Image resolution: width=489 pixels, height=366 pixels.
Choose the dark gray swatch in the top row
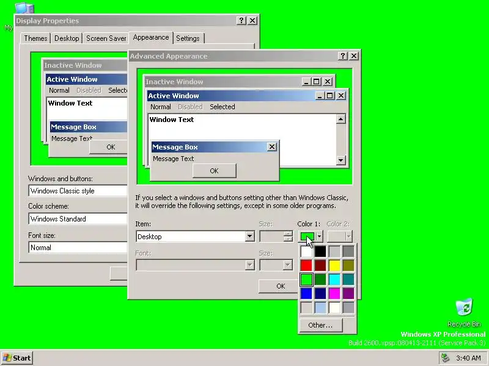tap(348, 251)
